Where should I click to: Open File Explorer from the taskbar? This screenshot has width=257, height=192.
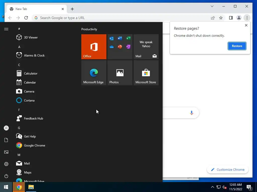[x=31, y=187]
